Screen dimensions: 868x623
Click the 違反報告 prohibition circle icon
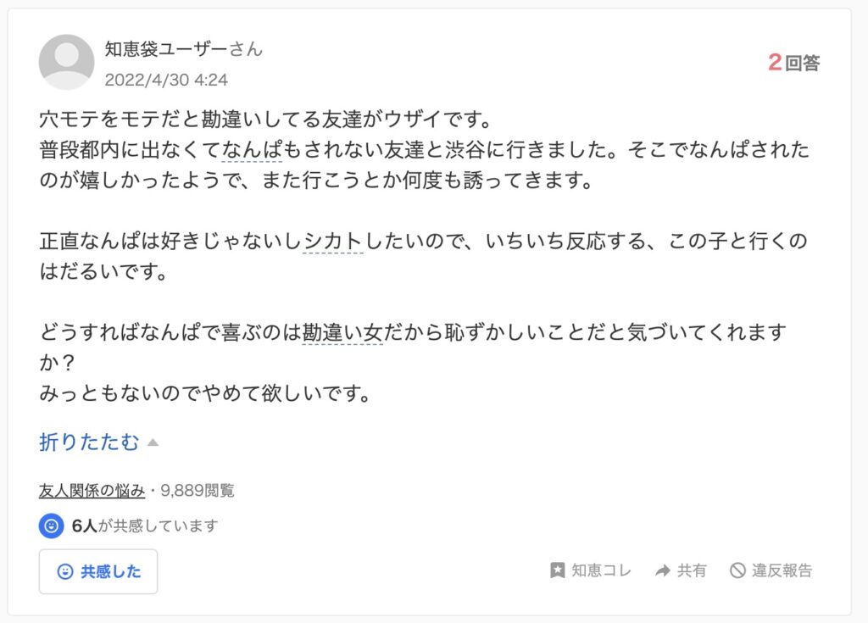(737, 570)
